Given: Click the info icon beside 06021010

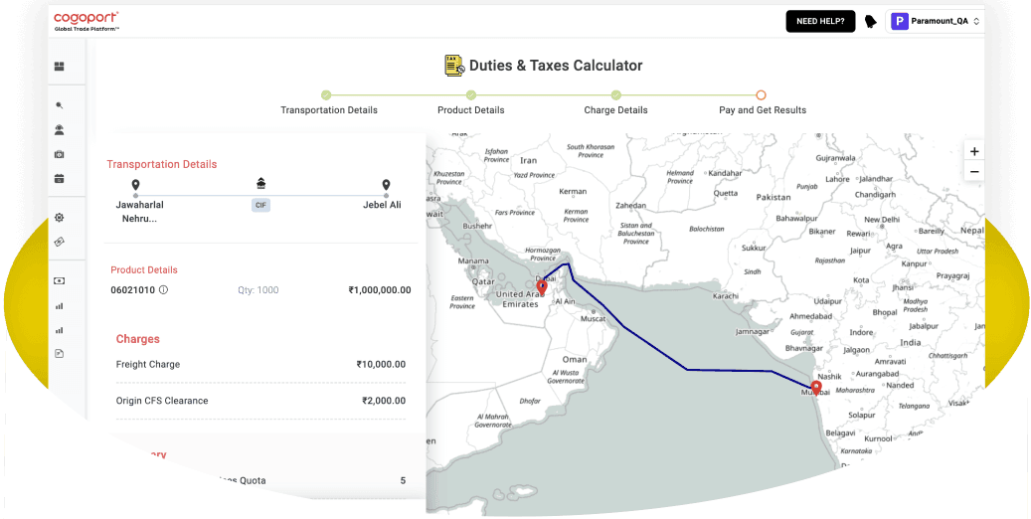Looking at the screenshot, I should [x=163, y=290].
